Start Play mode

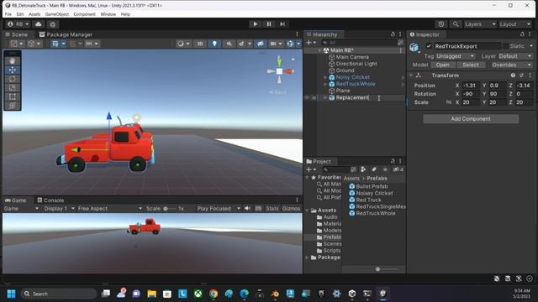click(x=256, y=24)
